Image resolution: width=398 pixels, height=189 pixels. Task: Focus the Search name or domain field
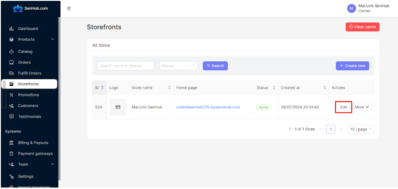pyautogui.click(x=126, y=66)
